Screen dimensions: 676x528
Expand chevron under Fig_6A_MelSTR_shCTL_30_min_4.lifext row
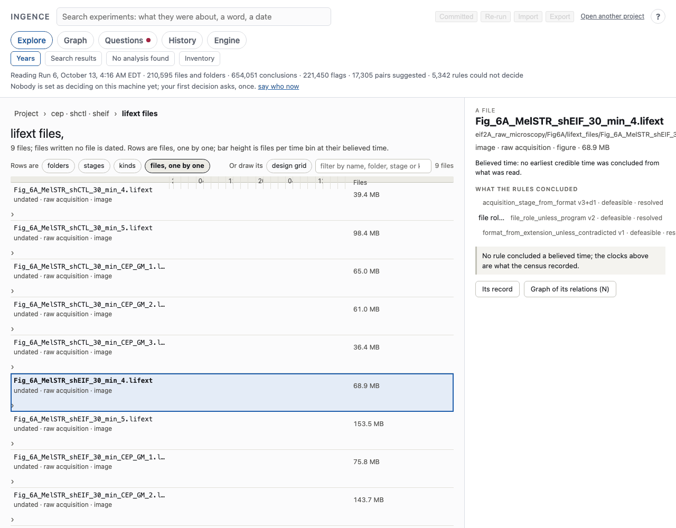click(13, 214)
